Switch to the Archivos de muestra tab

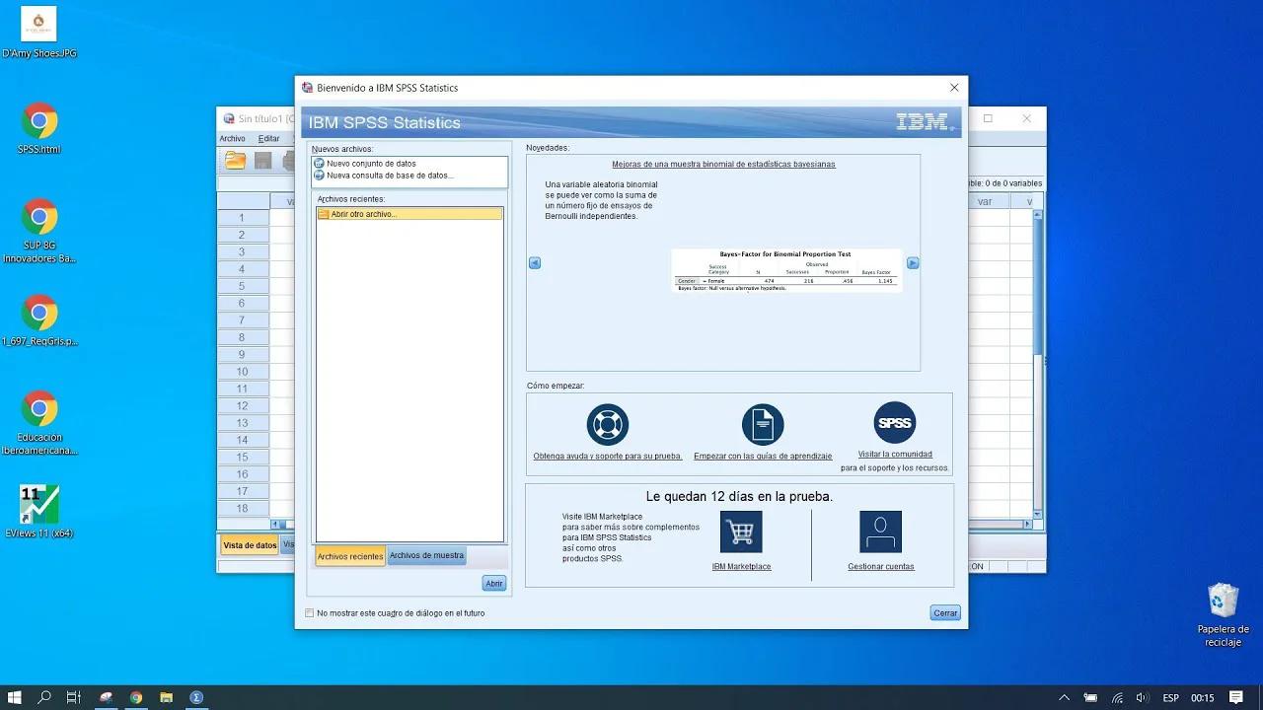coord(426,555)
